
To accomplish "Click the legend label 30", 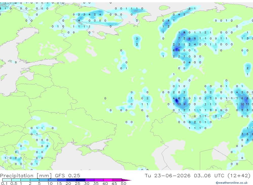I will (87, 183).
